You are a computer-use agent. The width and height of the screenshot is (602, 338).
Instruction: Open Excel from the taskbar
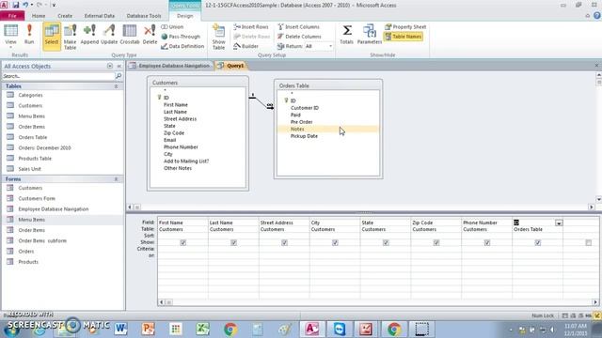tap(202, 329)
